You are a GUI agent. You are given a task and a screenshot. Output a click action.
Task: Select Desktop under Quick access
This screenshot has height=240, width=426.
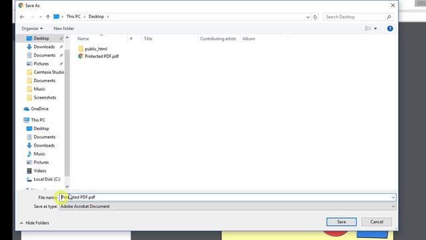(x=41, y=39)
